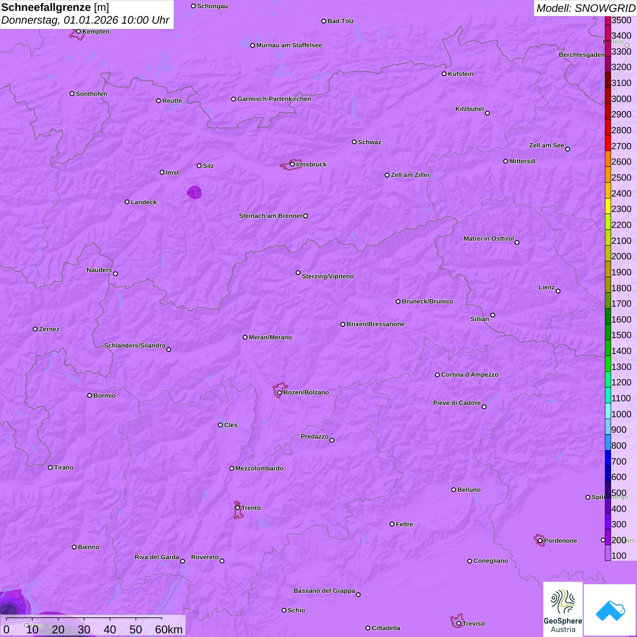This screenshot has height=637, width=637.
Task: Click the 100 m violet legend swatch
Action: click(608, 552)
